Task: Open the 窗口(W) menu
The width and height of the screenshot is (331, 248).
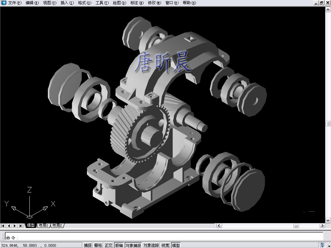Action: pos(172,3)
